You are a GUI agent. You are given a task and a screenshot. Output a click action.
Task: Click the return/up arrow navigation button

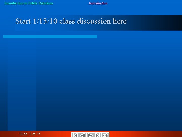pyautogui.click(x=105, y=135)
